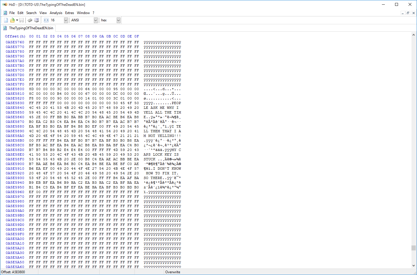Maximize the HxD main window
The image size is (417, 275).
[x=397, y=4]
